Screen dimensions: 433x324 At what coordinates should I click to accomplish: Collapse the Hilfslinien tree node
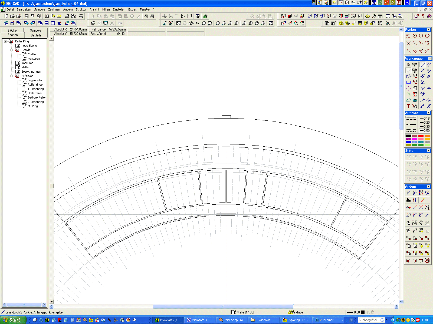[x=12, y=76]
